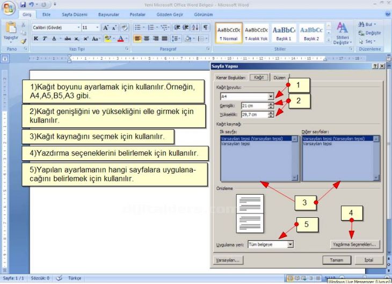Apply superscript formatting
This screenshot has height=284, width=392.
86,39
